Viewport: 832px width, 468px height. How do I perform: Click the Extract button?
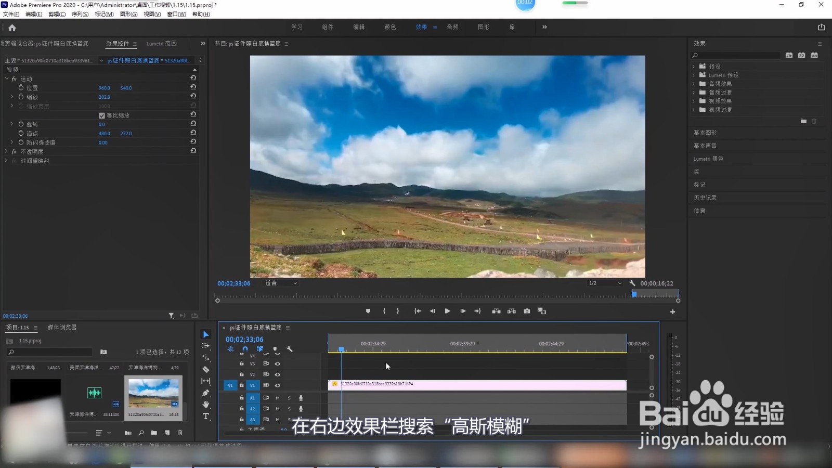[512, 311]
